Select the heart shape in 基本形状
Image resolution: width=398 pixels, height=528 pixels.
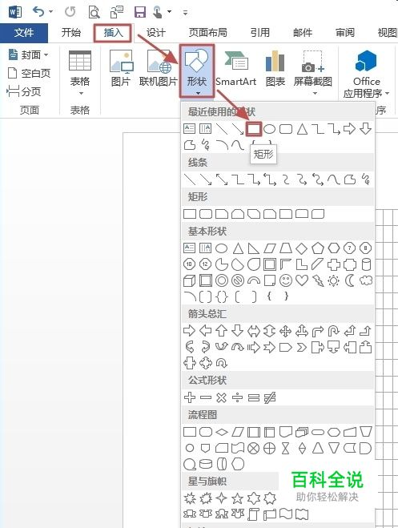coord(301,280)
